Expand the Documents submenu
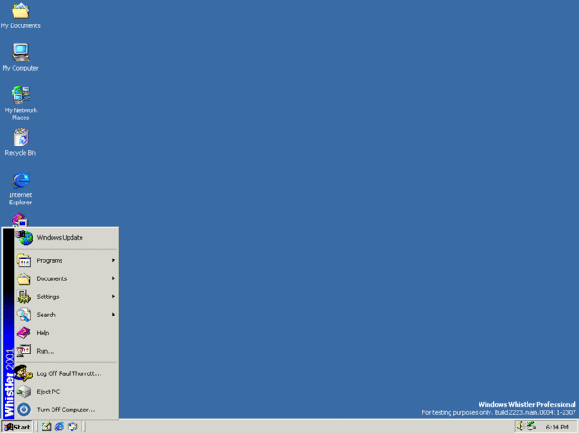 coord(66,278)
